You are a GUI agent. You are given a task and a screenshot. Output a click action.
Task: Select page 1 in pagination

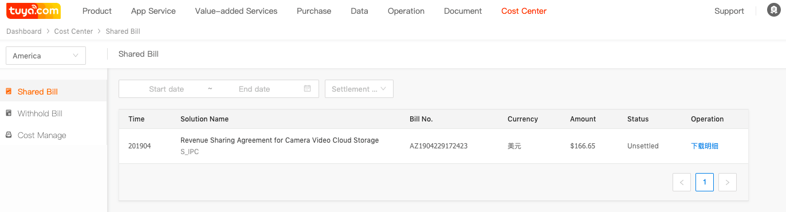coord(705,182)
